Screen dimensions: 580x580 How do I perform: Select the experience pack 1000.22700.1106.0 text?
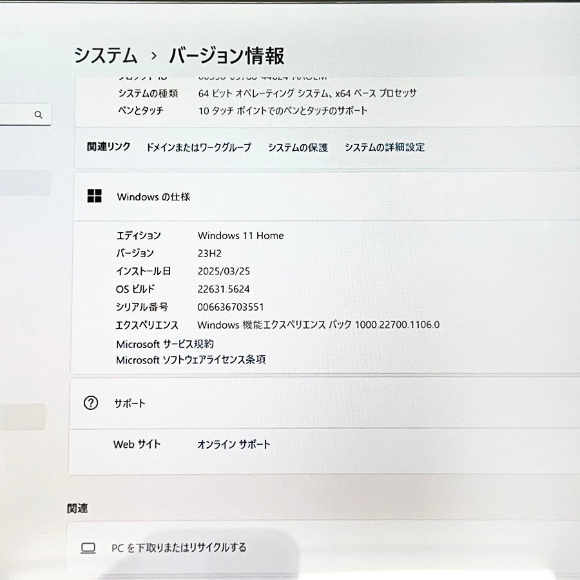click(318, 325)
